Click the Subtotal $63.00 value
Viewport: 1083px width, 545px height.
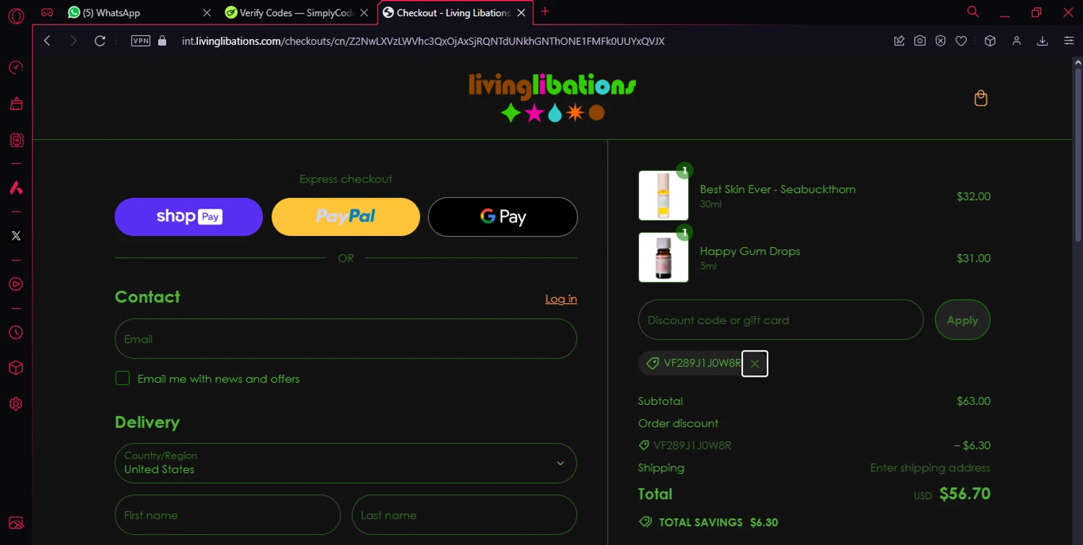[x=973, y=401]
